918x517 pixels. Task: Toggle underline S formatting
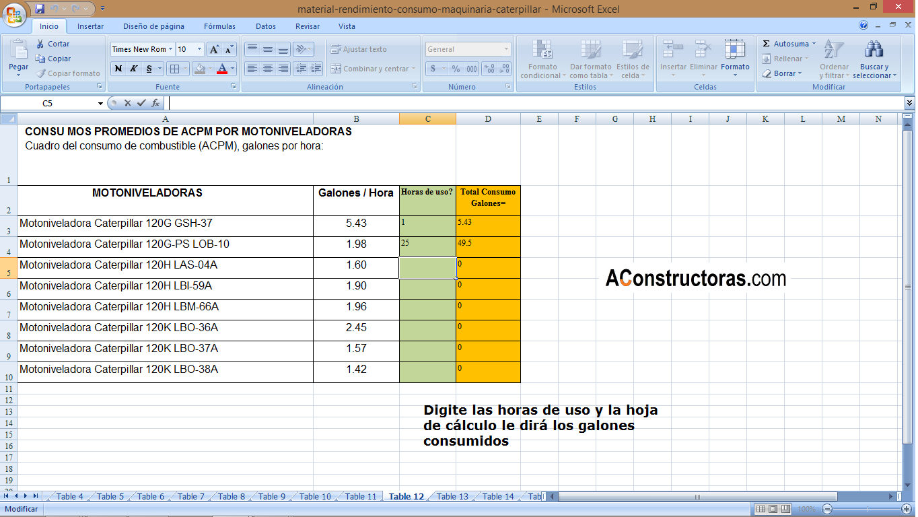[x=149, y=69]
